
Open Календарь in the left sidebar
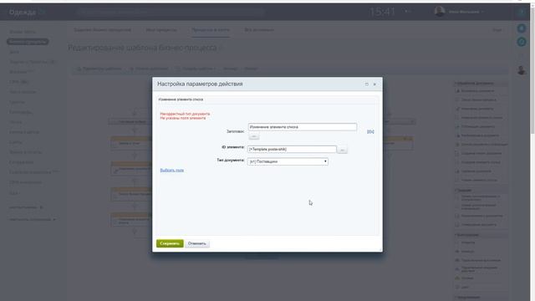click(21, 112)
